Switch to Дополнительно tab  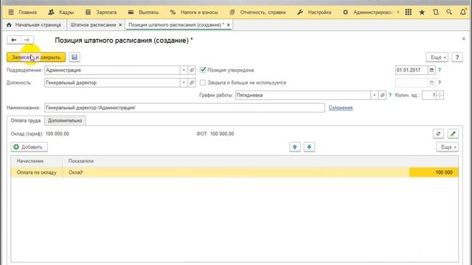(65, 121)
